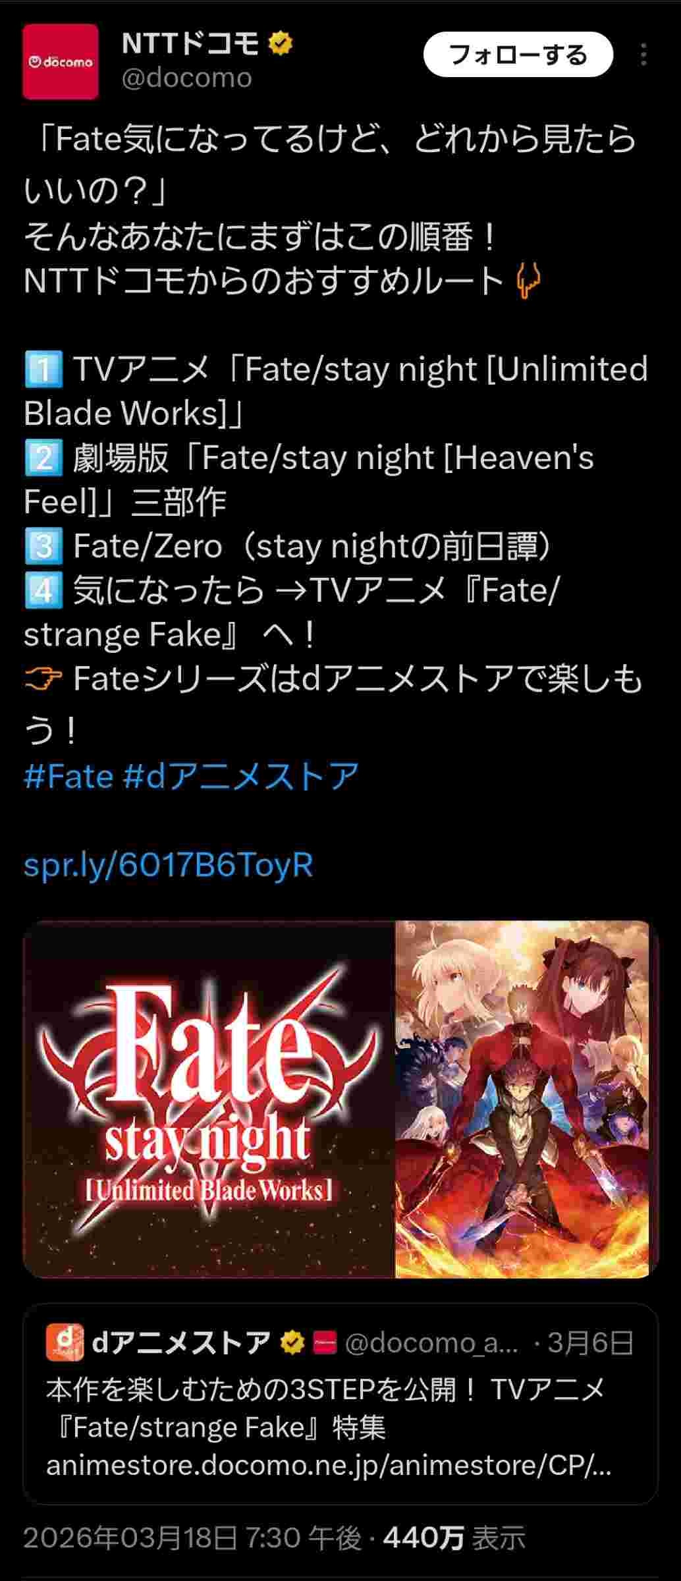Tap the gold verified badge beside NTTドコモ

click(281, 44)
